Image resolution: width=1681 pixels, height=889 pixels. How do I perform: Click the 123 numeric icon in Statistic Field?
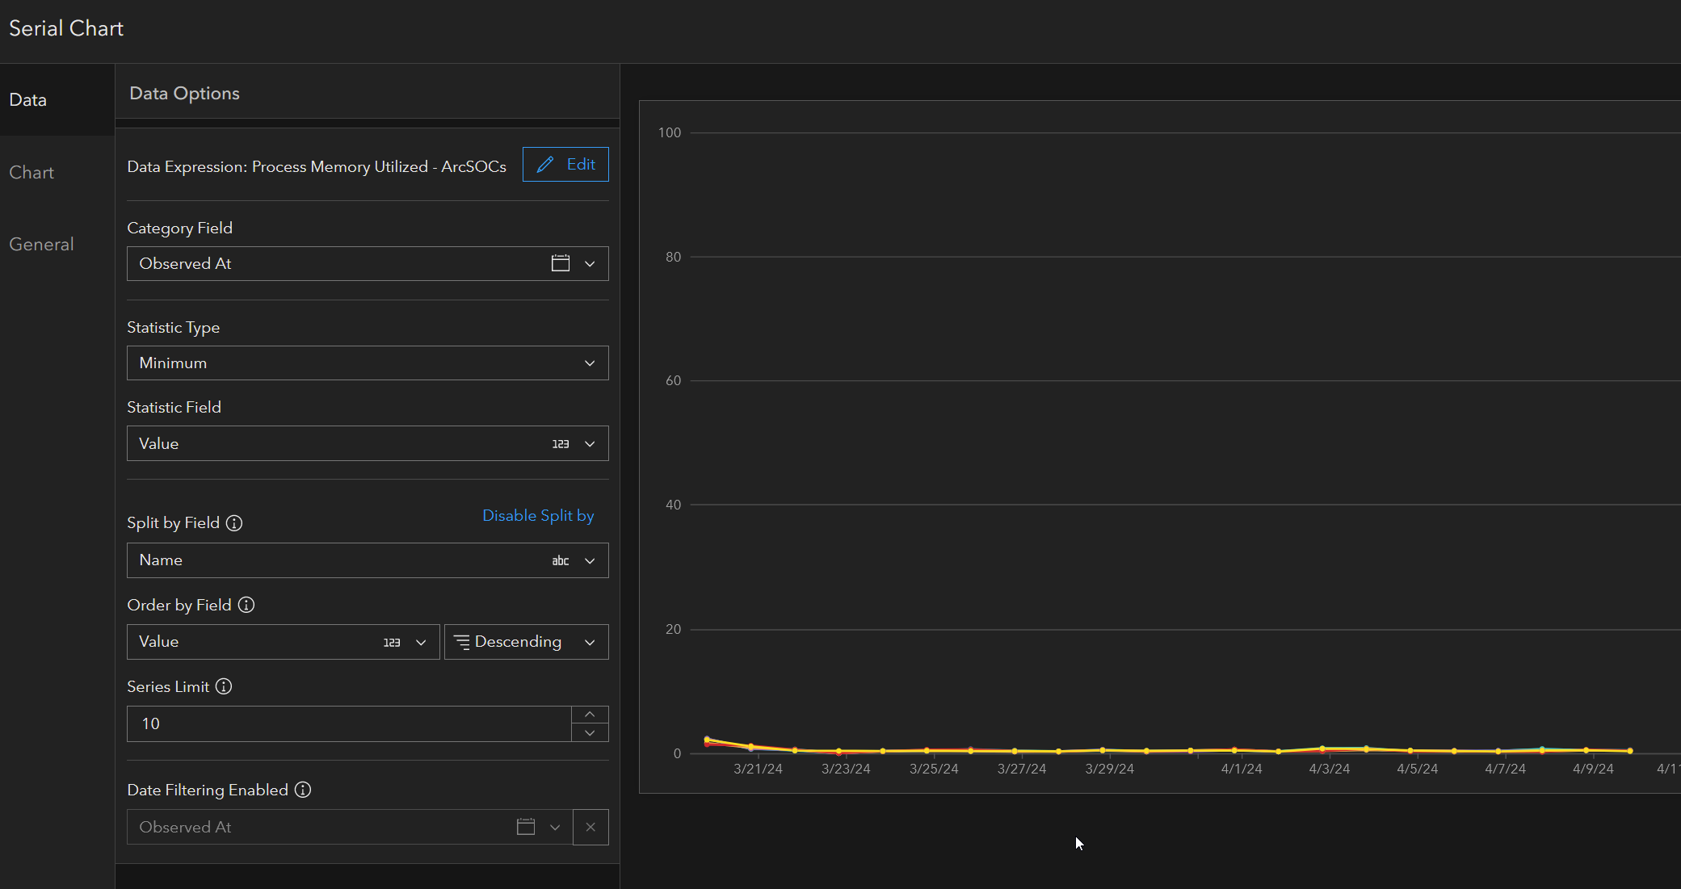[x=561, y=443]
